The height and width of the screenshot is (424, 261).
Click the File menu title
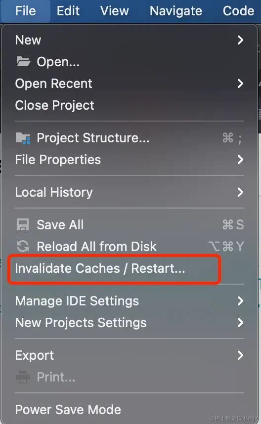25,11
